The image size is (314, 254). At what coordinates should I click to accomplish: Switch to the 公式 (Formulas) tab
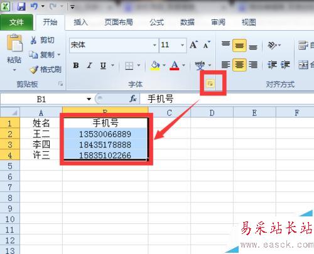pos(156,22)
